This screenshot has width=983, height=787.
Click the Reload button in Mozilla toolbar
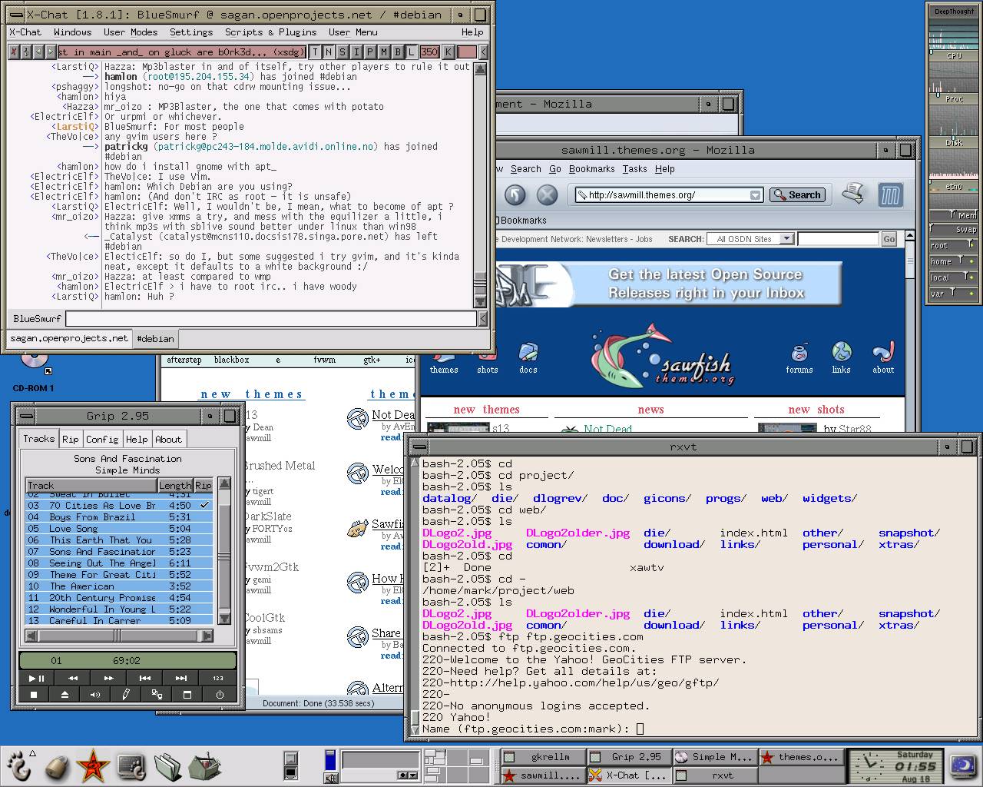pyautogui.click(x=515, y=194)
